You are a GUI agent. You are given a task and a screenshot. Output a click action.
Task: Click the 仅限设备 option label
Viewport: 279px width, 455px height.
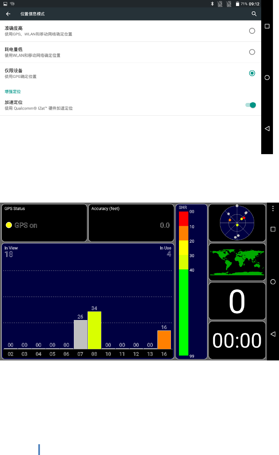pos(14,70)
